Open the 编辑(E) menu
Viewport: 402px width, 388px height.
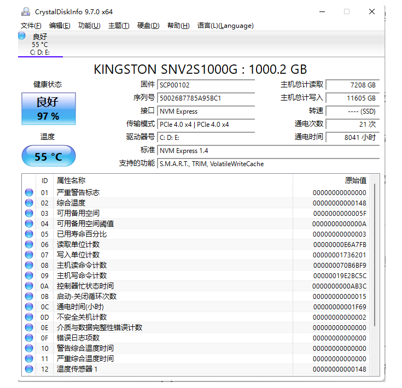click(60, 26)
